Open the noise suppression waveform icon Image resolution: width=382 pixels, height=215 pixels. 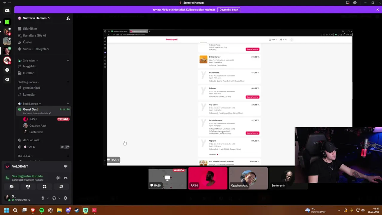(58, 178)
